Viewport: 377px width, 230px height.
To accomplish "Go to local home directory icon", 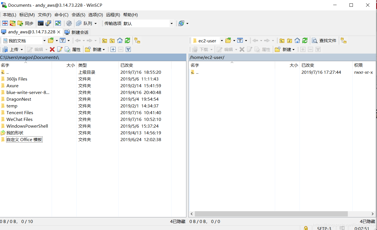I will point(120,41).
